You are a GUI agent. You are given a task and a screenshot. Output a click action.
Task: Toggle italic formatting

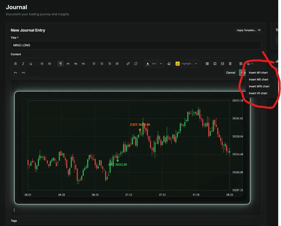click(x=23, y=64)
